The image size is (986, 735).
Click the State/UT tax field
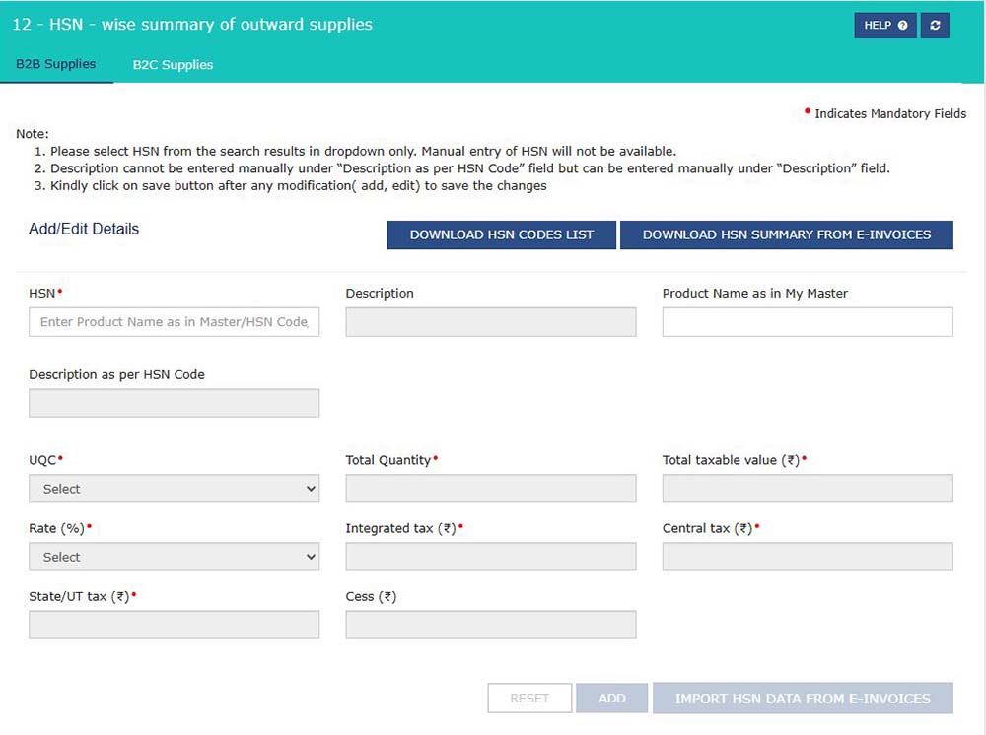[x=175, y=625]
